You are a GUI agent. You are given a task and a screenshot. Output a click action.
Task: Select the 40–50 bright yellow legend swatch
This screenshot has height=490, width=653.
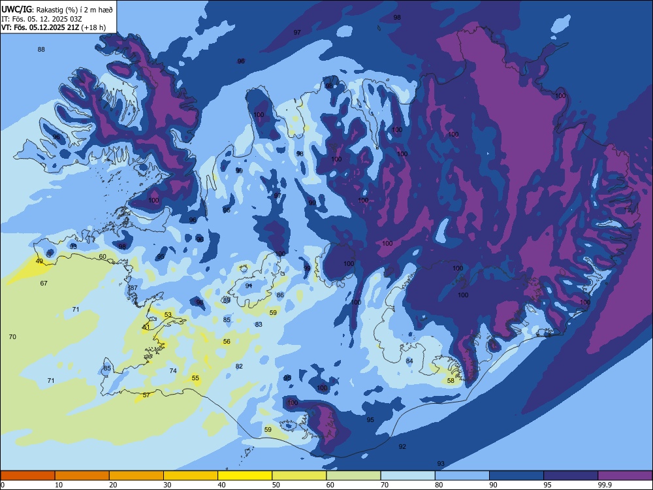245,476
